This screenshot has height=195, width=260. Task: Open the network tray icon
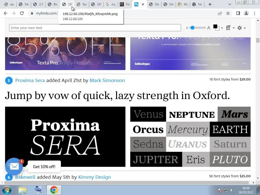pyautogui.click(x=226, y=190)
